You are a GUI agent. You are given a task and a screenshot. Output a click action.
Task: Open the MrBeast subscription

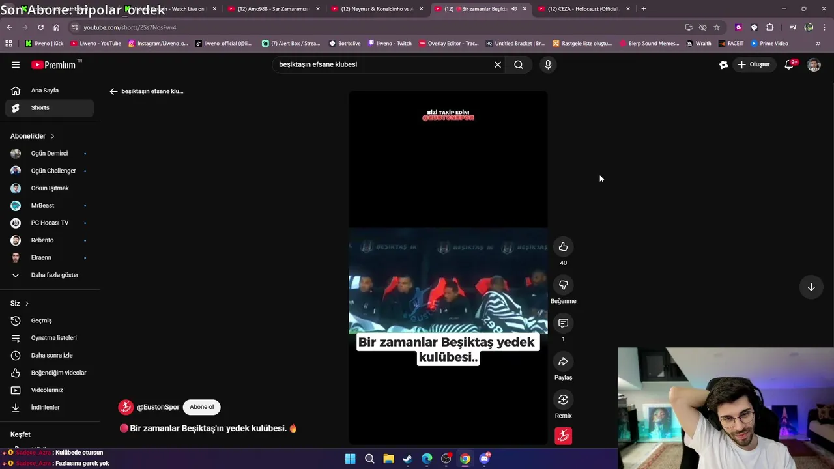(50, 205)
